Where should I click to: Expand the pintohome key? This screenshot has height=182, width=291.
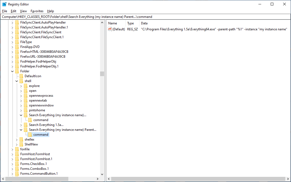[21, 110]
